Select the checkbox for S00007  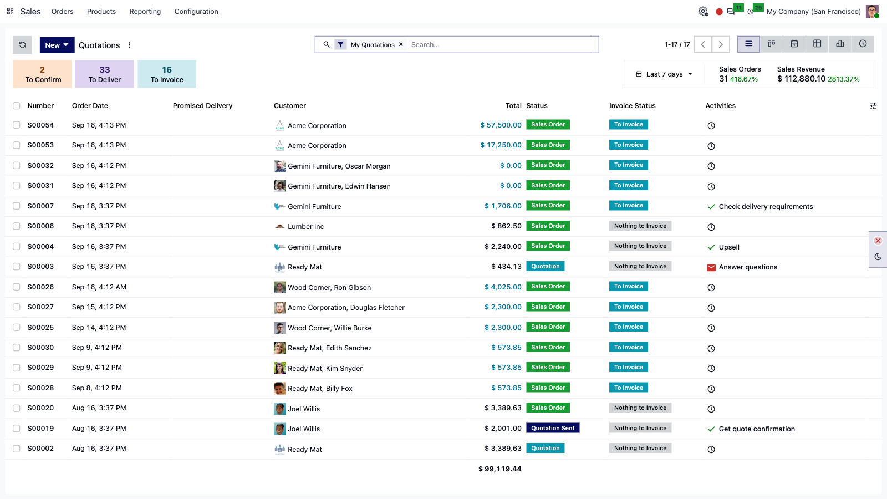coord(17,206)
